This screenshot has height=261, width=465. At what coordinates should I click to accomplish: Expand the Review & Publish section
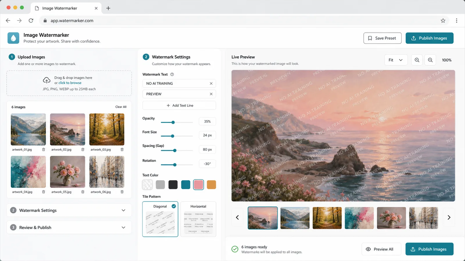[x=69, y=228]
